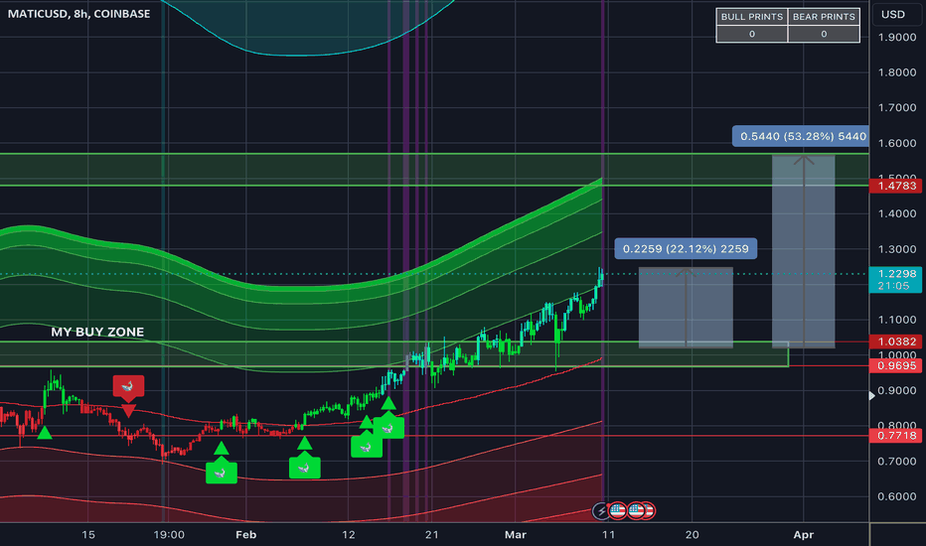Select the green whale badge lowest on the chart

pyautogui.click(x=222, y=473)
